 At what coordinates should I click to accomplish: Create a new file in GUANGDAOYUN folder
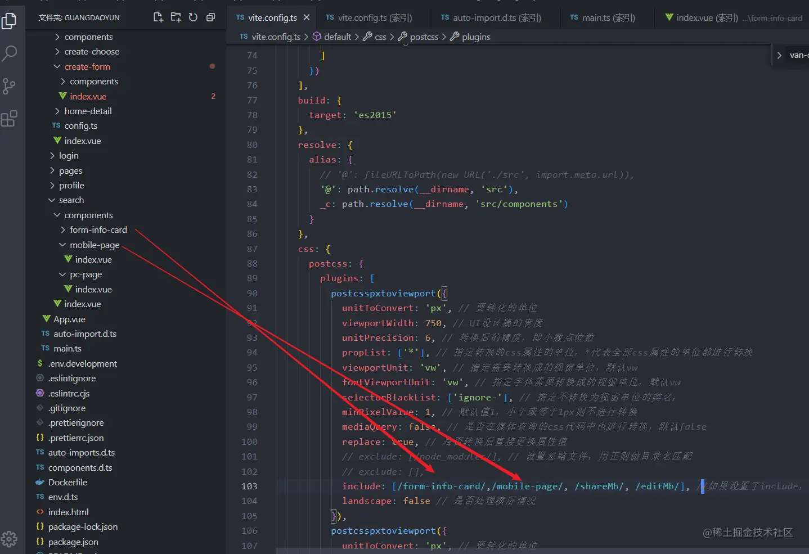pyautogui.click(x=158, y=17)
